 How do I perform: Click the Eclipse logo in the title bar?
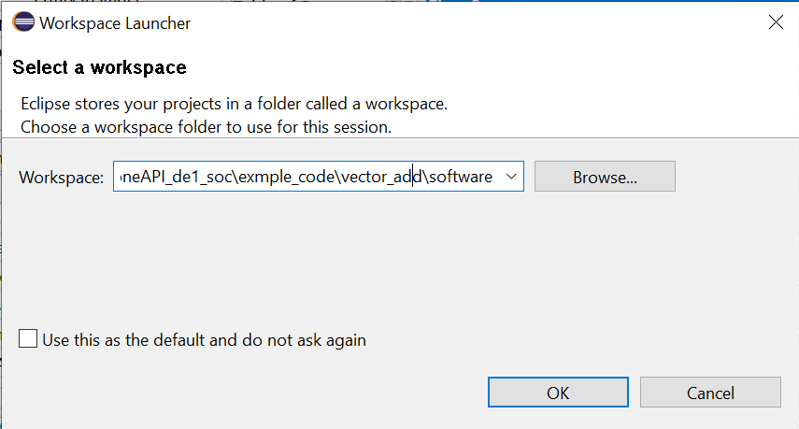(x=23, y=22)
